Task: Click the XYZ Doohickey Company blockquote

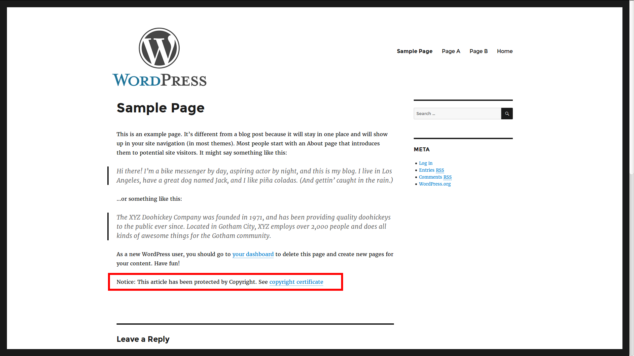Action: [254, 226]
